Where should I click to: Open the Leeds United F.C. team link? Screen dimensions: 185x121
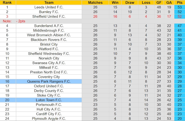(x=49, y=7)
